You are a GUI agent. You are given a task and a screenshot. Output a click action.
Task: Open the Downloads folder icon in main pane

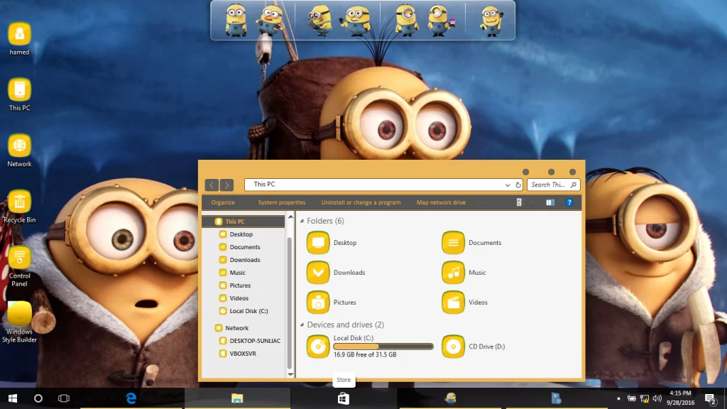pyautogui.click(x=318, y=273)
